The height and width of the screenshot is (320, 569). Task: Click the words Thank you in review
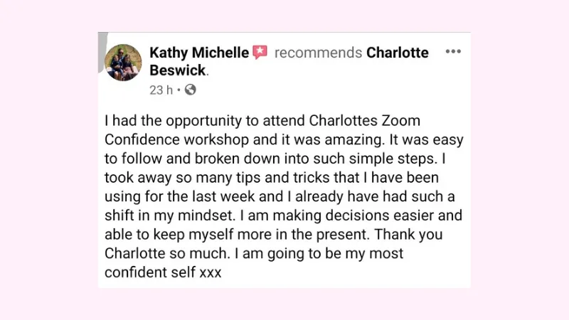pyautogui.click(x=408, y=235)
